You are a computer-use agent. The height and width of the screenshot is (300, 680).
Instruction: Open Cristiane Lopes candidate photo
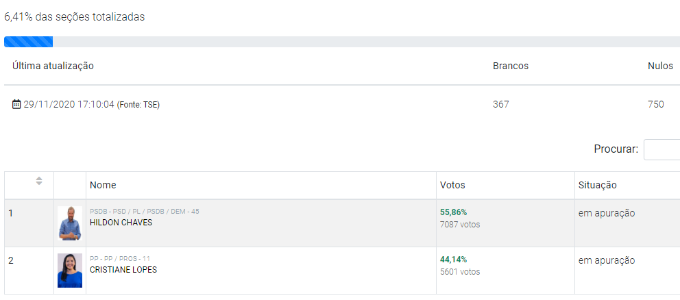point(70,271)
